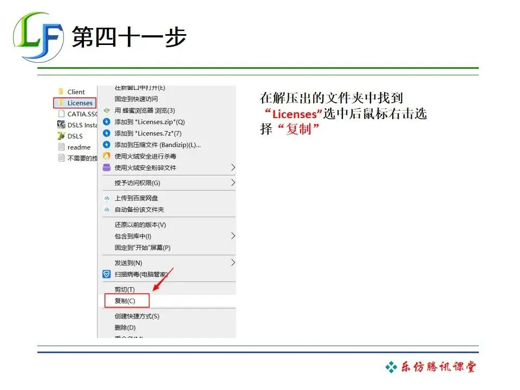Screen dimensions: 520x390
Task: Click the Licenses folder icon
Action: pos(61,103)
